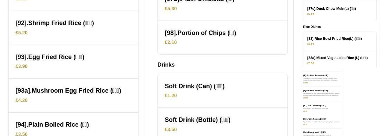The image size is (382, 136).
Task: Select H2 For 1 Person meal
Action: point(315,119)
